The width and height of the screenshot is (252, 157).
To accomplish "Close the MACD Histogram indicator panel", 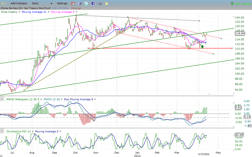I will [2, 99].
